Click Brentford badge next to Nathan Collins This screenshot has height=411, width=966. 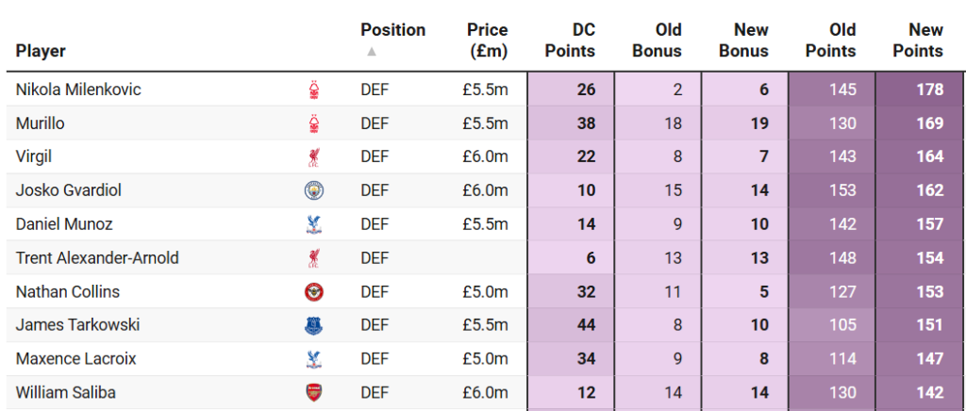314,292
